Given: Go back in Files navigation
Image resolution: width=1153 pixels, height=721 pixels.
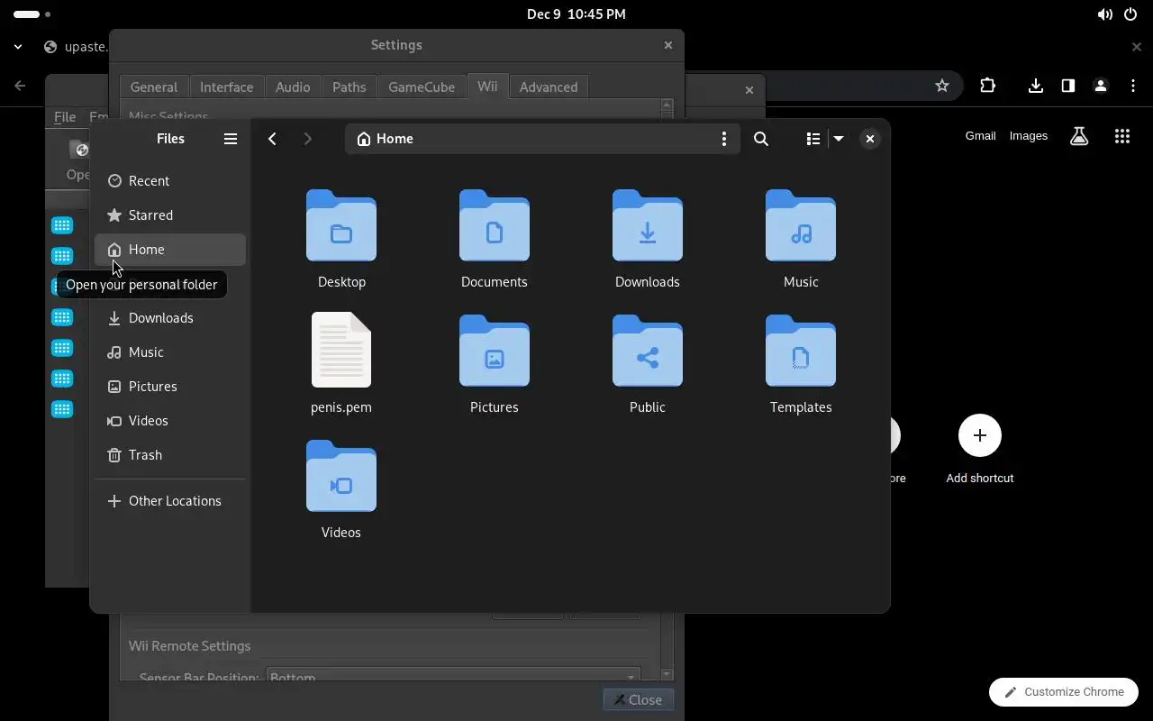Looking at the screenshot, I should (x=272, y=139).
